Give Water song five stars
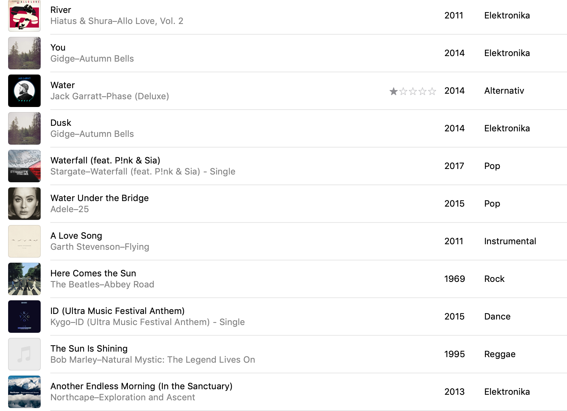 (432, 91)
